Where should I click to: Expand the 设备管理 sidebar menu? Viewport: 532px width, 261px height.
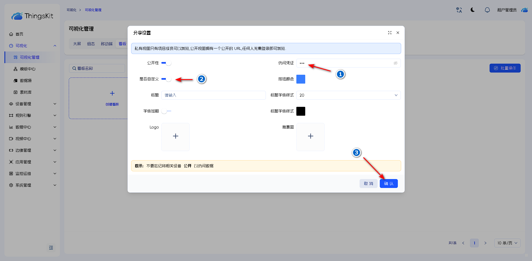[32, 104]
